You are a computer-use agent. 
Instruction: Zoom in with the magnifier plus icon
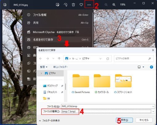[x=114, y=5]
